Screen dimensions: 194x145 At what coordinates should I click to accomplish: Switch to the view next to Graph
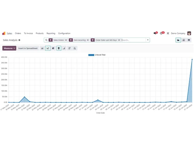point(184,40)
